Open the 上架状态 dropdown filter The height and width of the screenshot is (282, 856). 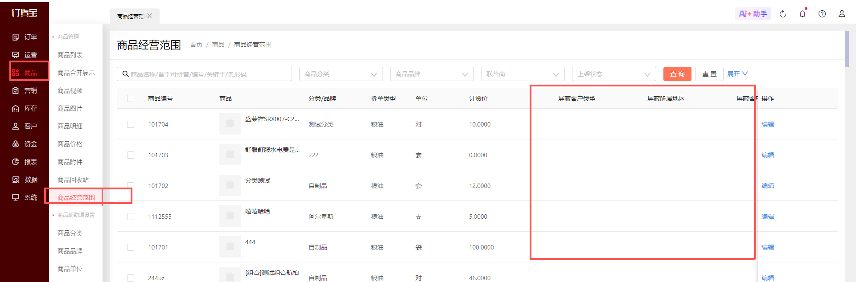click(x=614, y=74)
